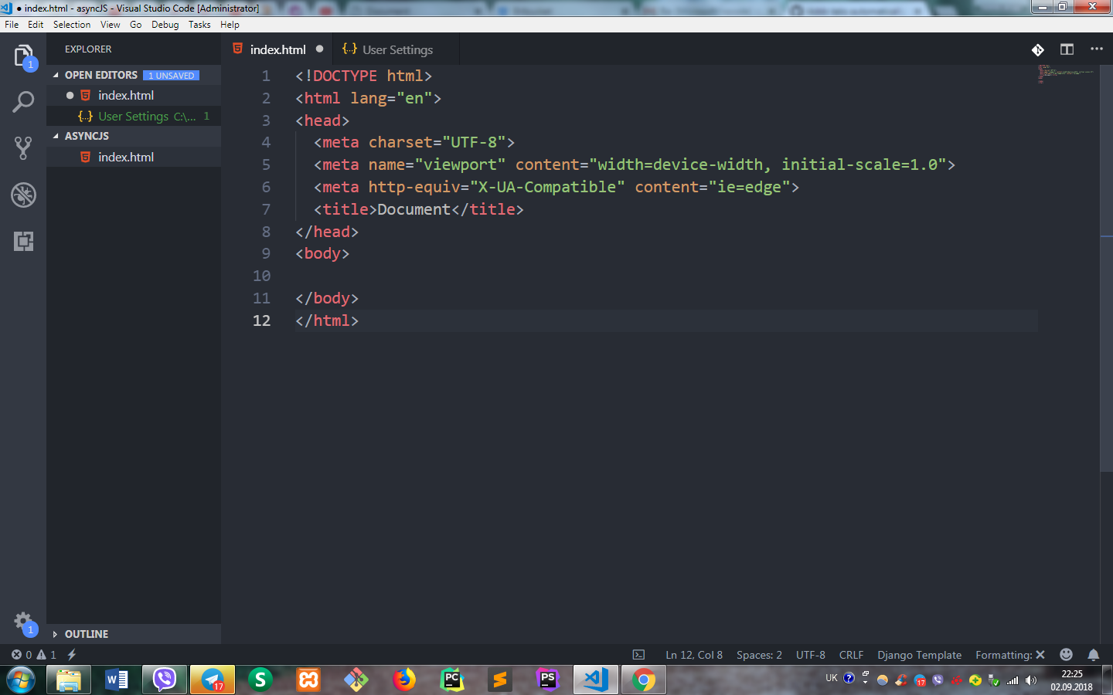The height and width of the screenshot is (695, 1113).
Task: Click Django Template to change language mode
Action: point(919,654)
